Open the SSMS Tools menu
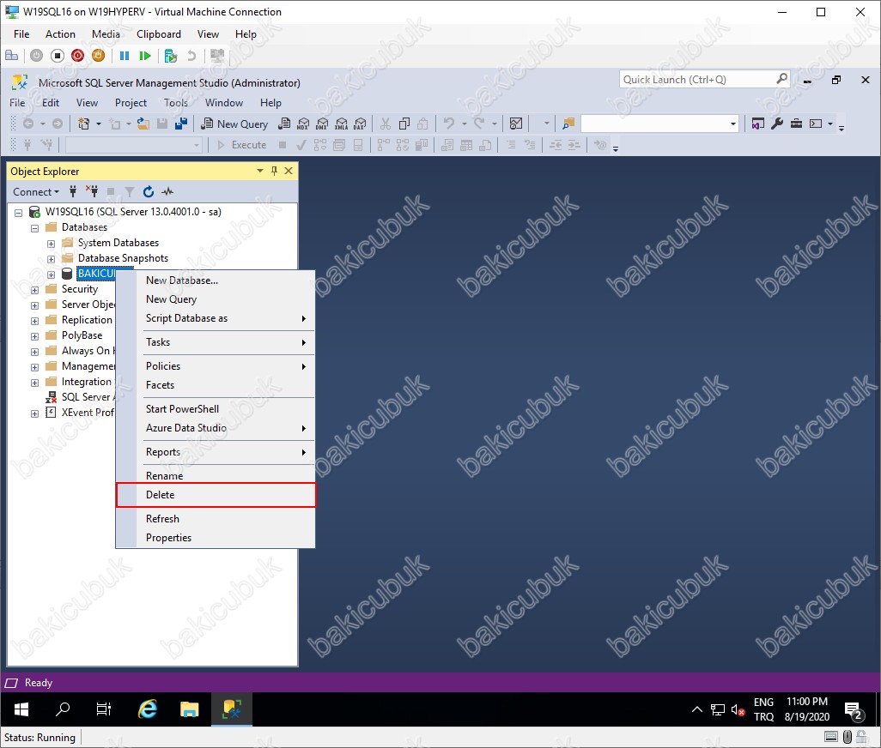The width and height of the screenshot is (881, 748). (176, 103)
